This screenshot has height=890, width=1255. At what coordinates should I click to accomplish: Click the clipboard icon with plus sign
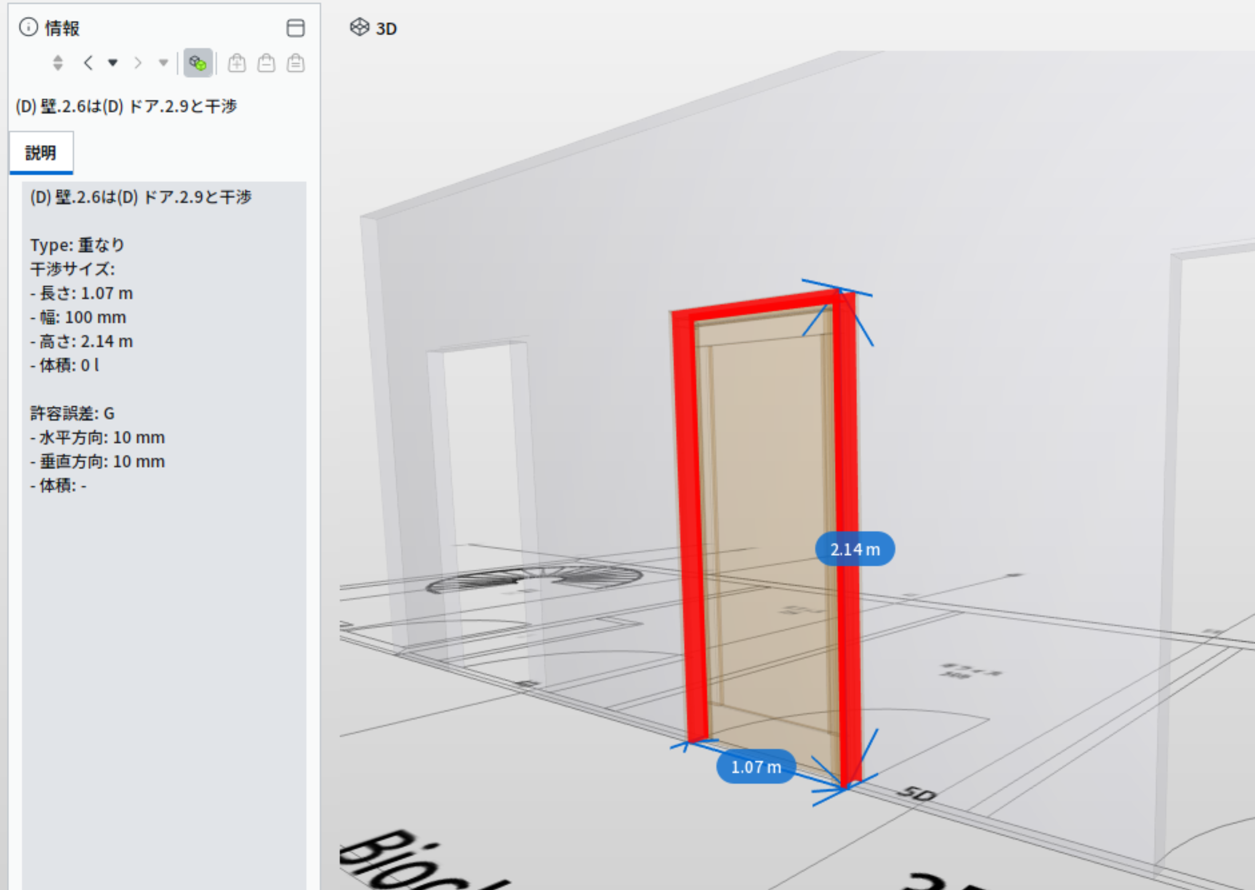tap(237, 63)
